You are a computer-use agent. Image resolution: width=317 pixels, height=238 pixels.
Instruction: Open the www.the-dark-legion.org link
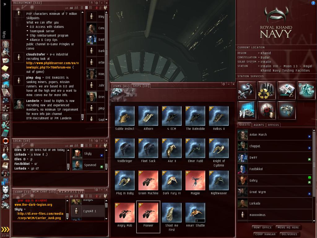(x=33, y=205)
